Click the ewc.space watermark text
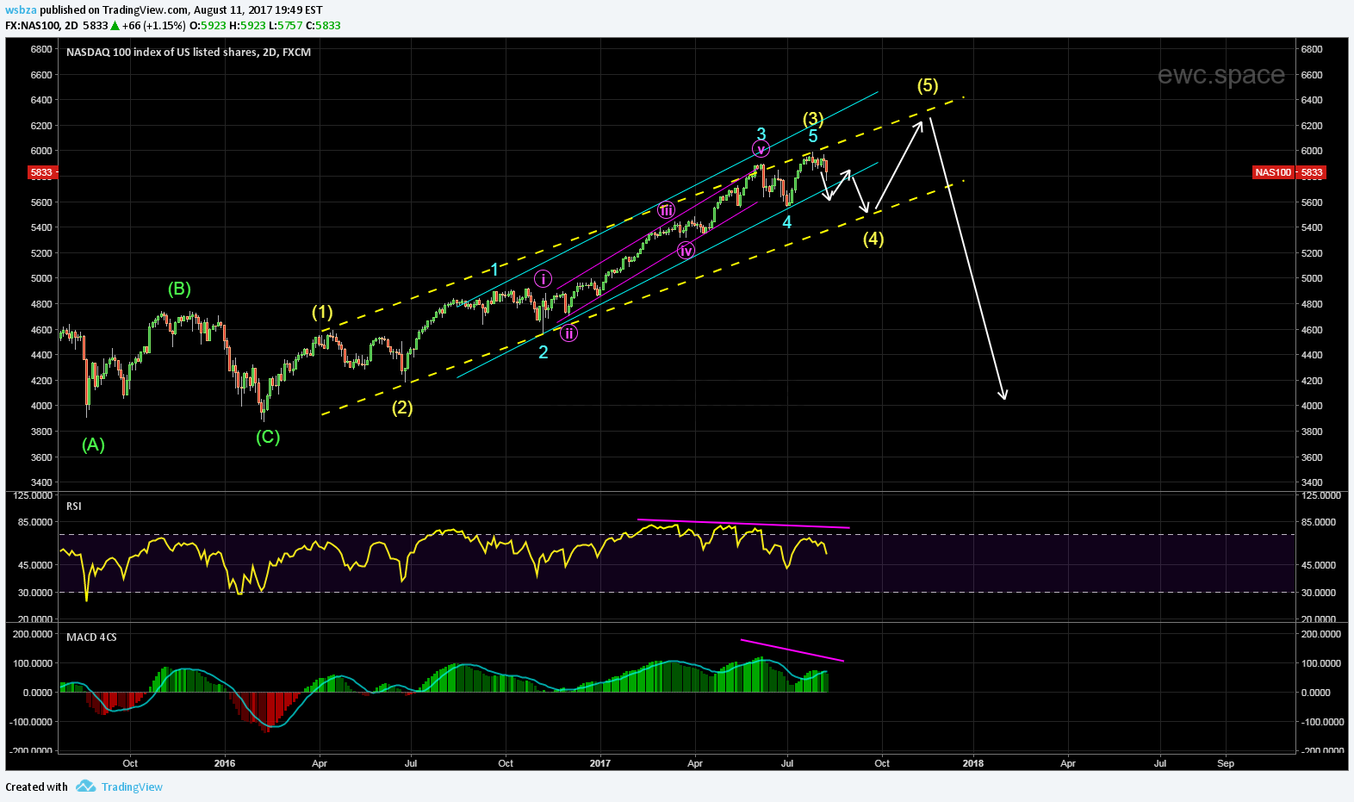The width and height of the screenshot is (1354, 802). point(1220,75)
